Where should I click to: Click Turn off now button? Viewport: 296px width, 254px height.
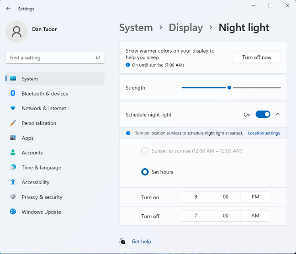pos(257,57)
